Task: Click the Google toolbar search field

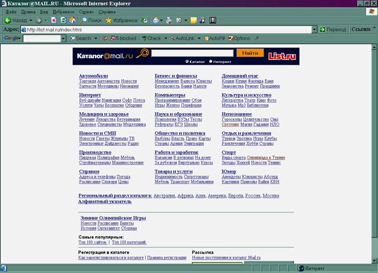Action: pyautogui.click(x=42, y=38)
